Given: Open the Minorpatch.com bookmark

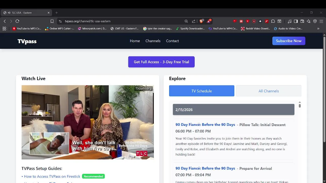Looking at the screenshot, I should pos(92,29).
